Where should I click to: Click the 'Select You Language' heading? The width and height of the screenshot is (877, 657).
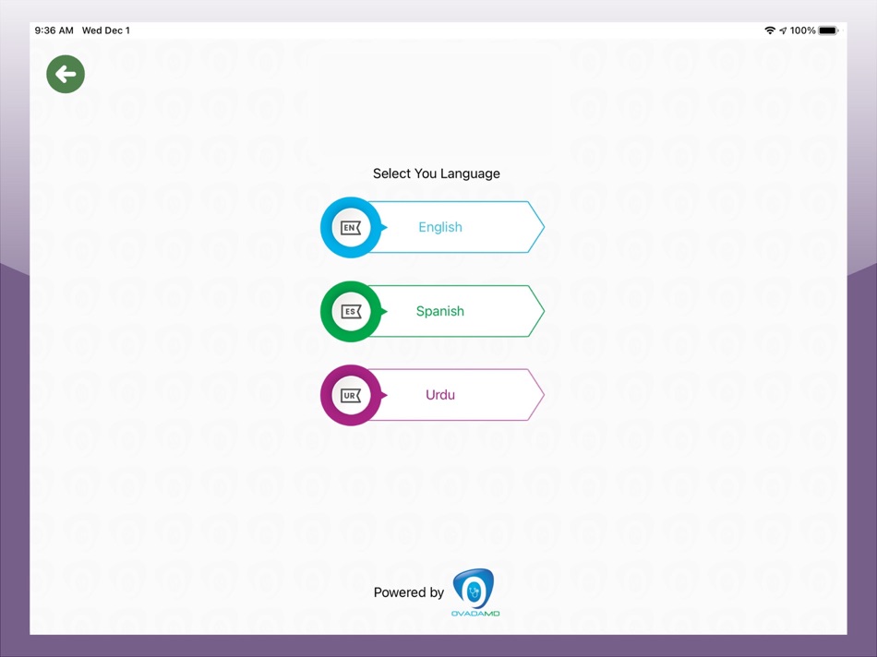437,173
